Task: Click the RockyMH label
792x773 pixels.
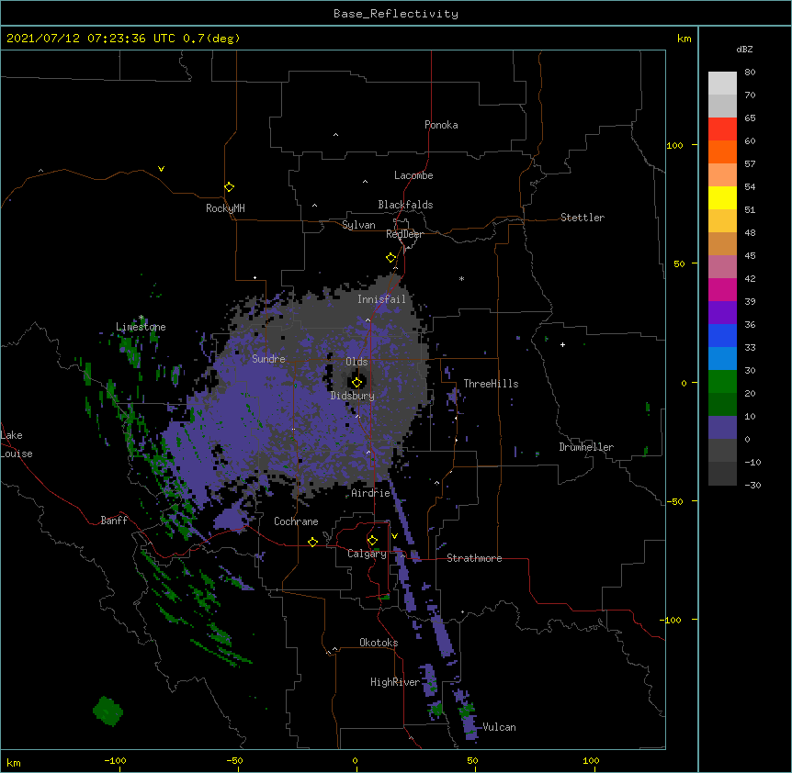Action: click(225, 208)
